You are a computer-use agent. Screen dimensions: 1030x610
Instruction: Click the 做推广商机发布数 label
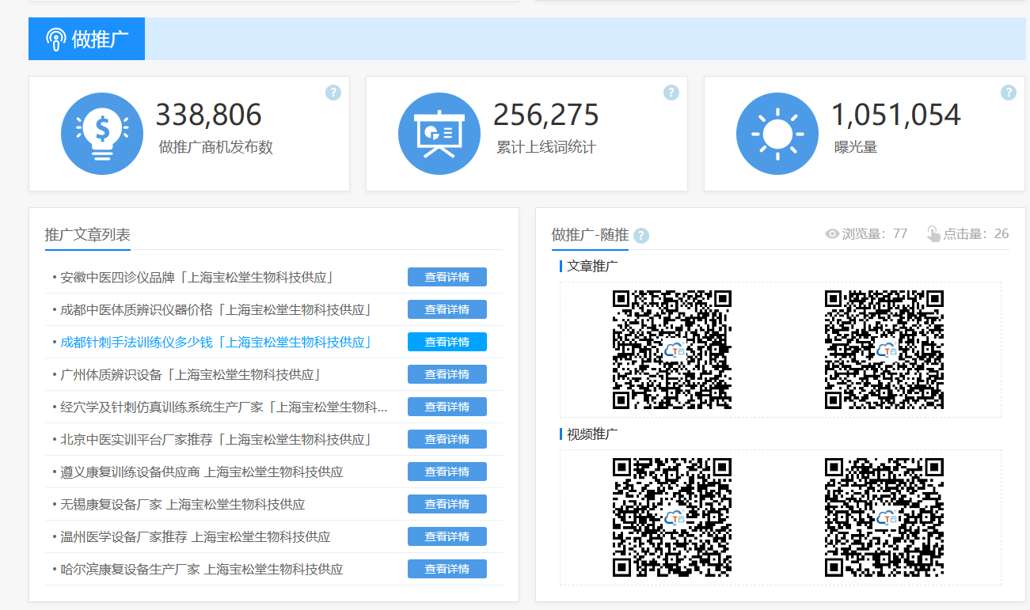pos(216,147)
